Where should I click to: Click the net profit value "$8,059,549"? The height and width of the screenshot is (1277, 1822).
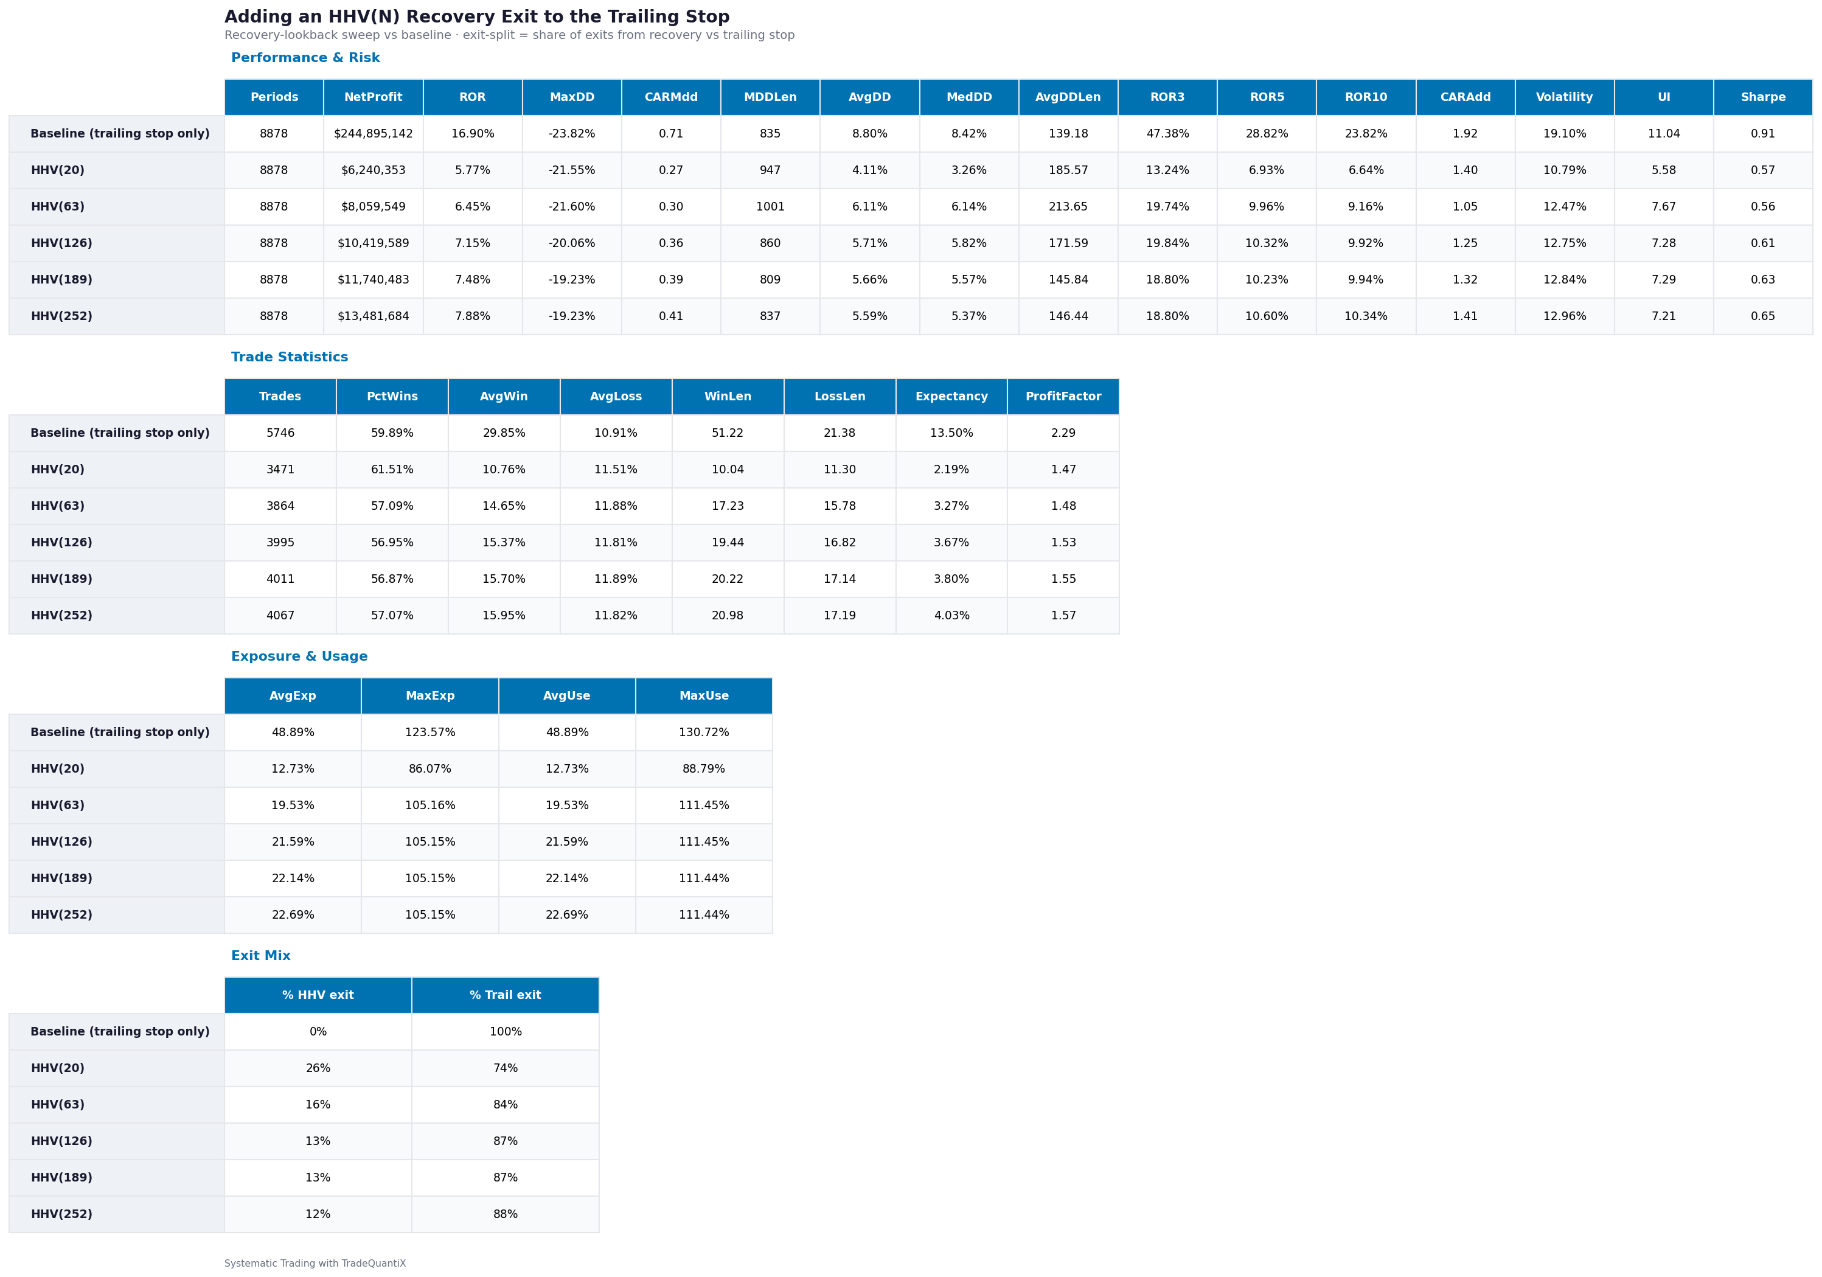coord(374,207)
